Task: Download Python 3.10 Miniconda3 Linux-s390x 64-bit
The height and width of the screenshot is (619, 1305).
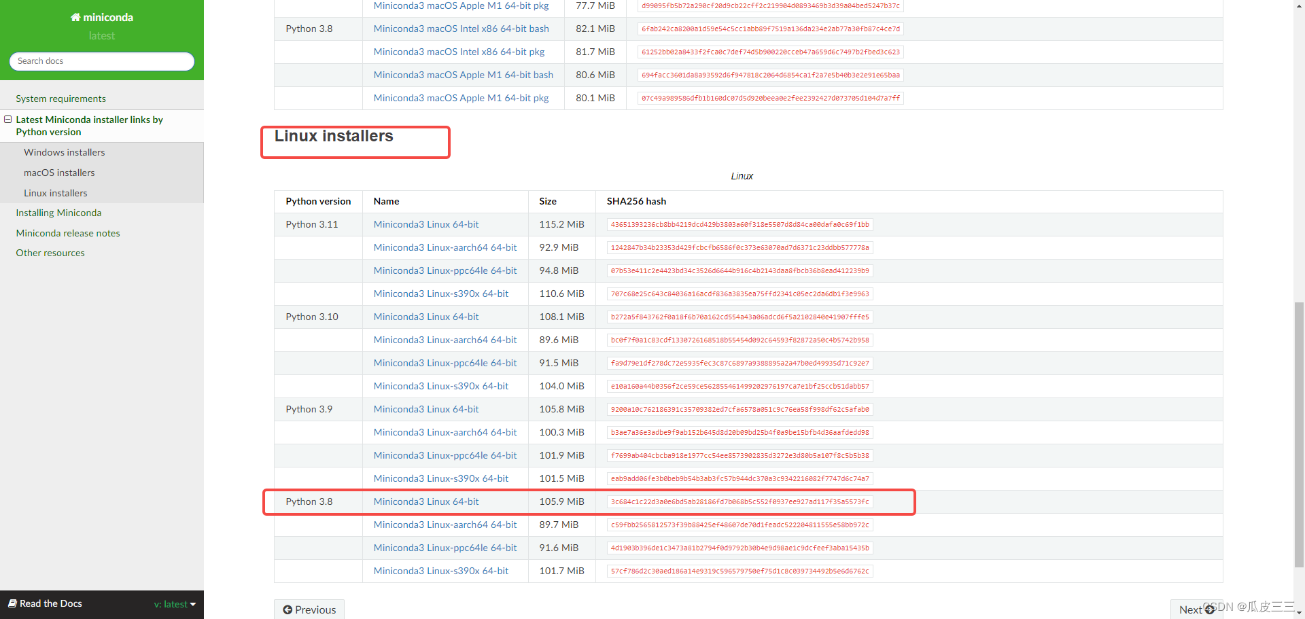Action: click(441, 386)
